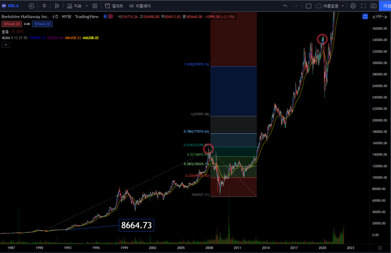
Task: Select the 8664.73 price callout label
Action: click(137, 225)
